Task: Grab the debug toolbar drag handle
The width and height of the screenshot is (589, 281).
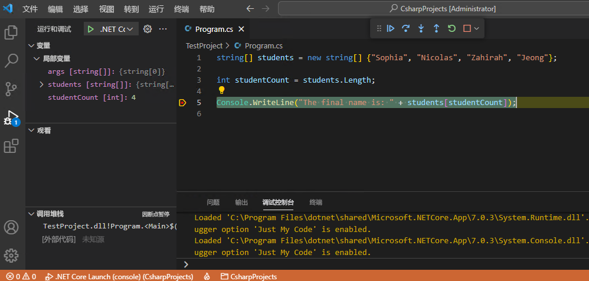Action: (379, 28)
